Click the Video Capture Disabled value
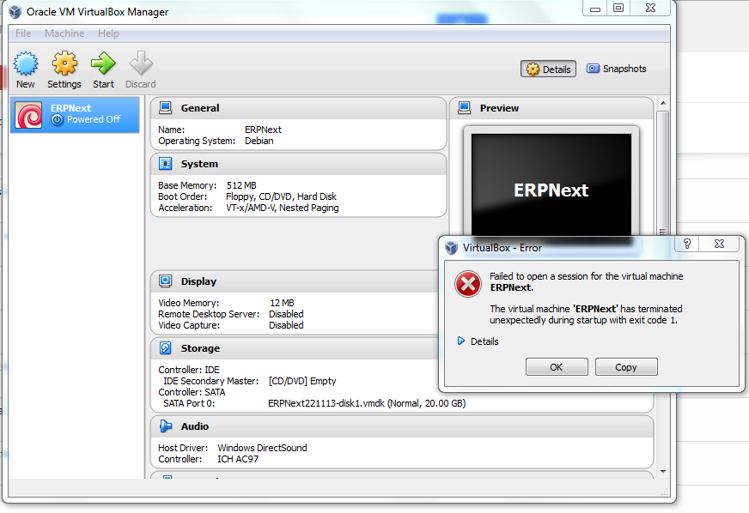The width and height of the screenshot is (749, 513). (x=286, y=325)
